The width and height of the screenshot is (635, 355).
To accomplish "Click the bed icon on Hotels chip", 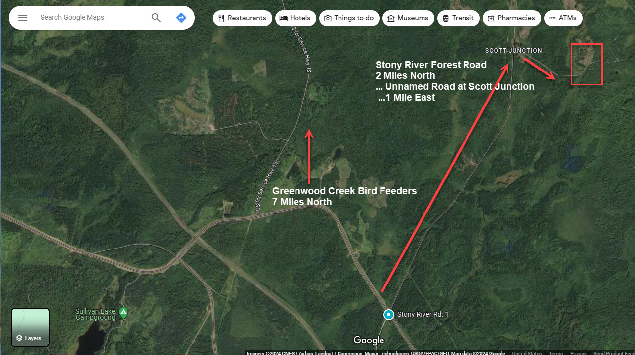I will pos(284,18).
